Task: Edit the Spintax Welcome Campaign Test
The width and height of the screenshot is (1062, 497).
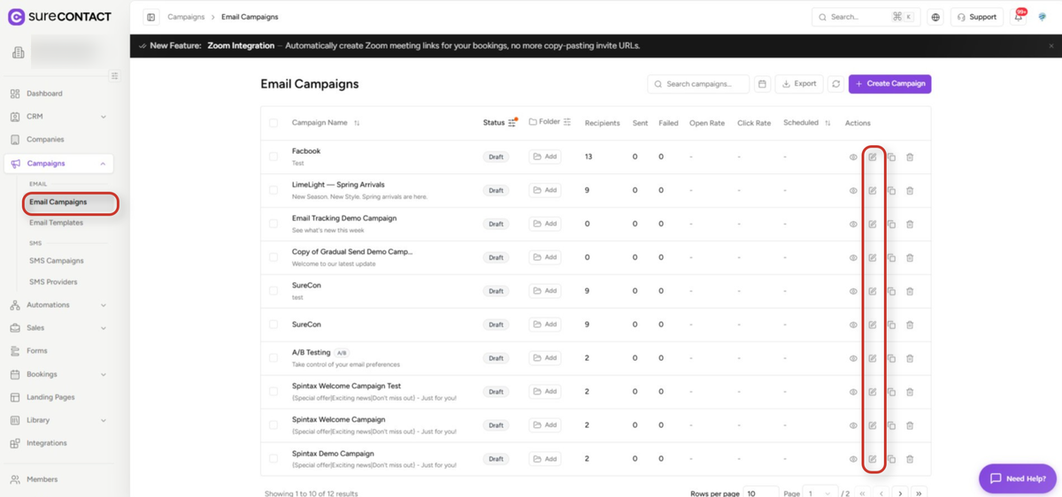Action: [872, 392]
